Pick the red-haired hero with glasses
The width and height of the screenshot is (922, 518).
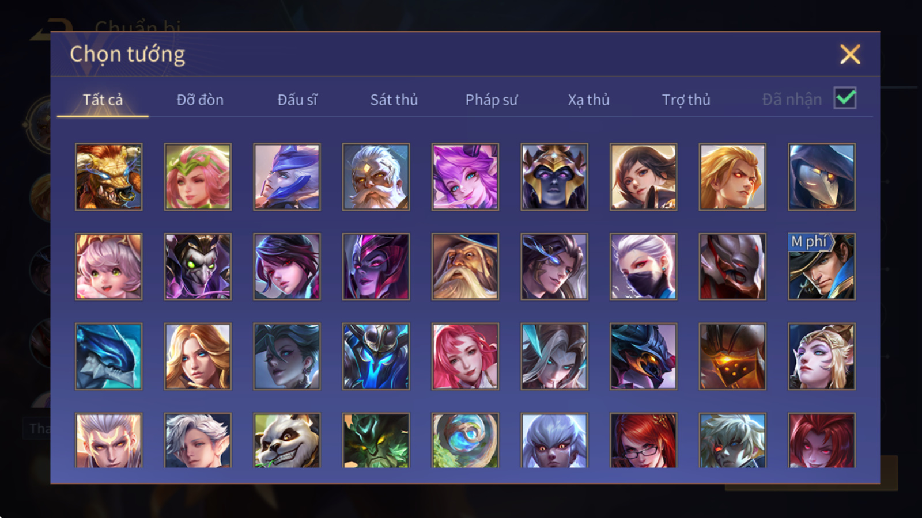(644, 440)
